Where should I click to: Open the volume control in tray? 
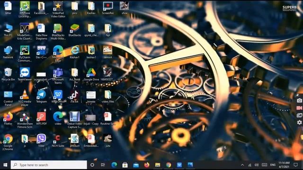point(257,165)
